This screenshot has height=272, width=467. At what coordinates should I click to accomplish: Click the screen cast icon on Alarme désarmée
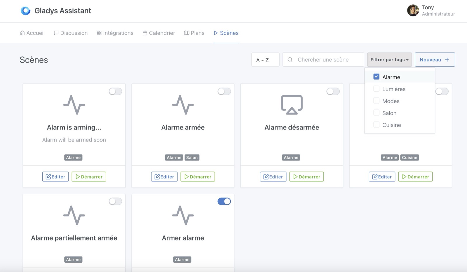292,105
